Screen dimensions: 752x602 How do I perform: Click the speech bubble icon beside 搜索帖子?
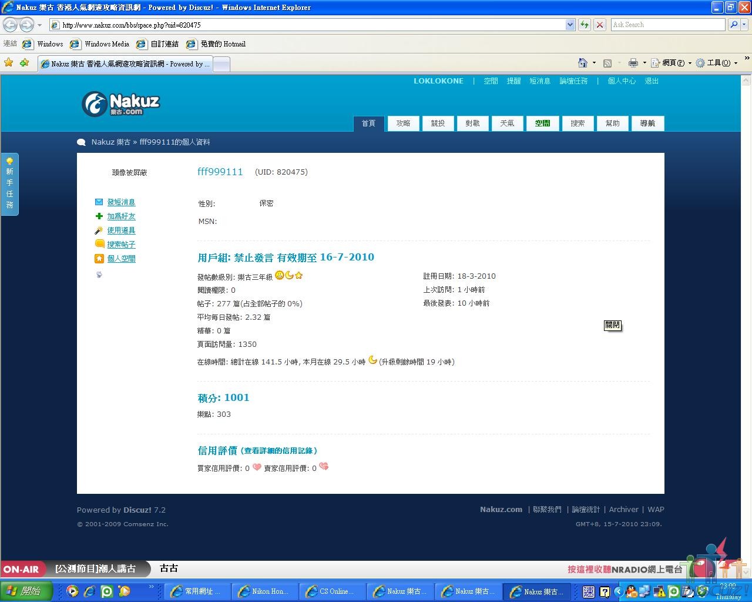[x=99, y=244]
